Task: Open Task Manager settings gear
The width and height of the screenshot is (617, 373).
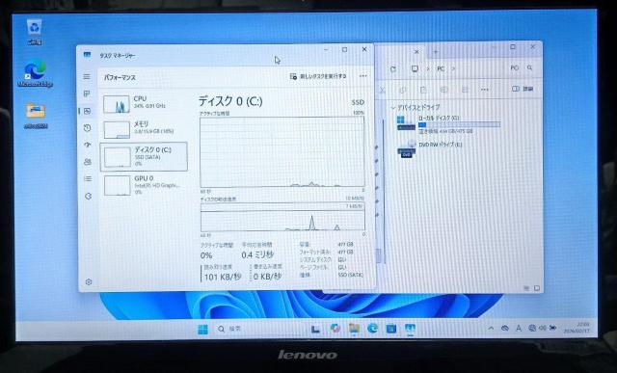Action: [89, 281]
